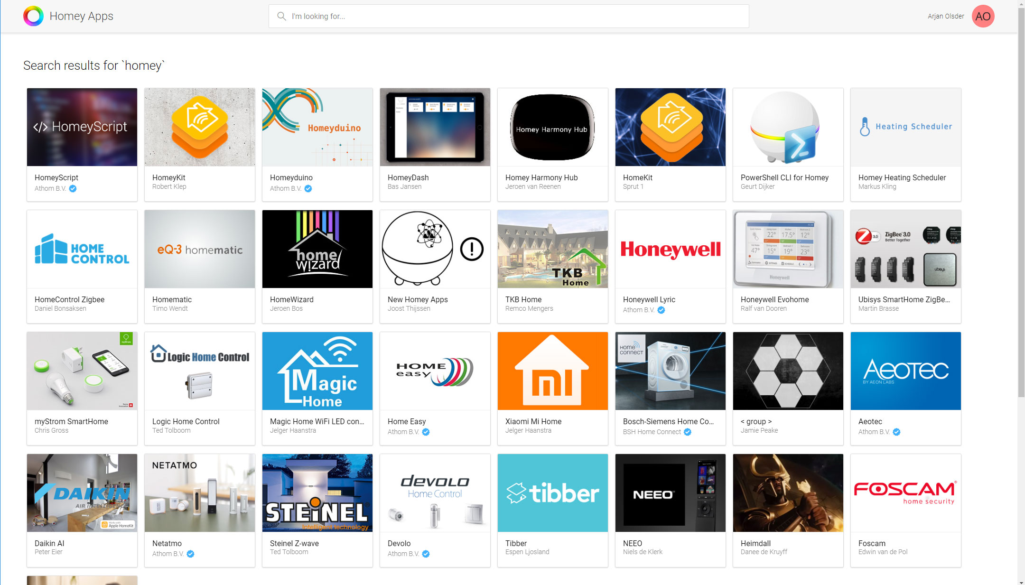
Task: Open the NEEO remote image
Action: click(x=671, y=493)
